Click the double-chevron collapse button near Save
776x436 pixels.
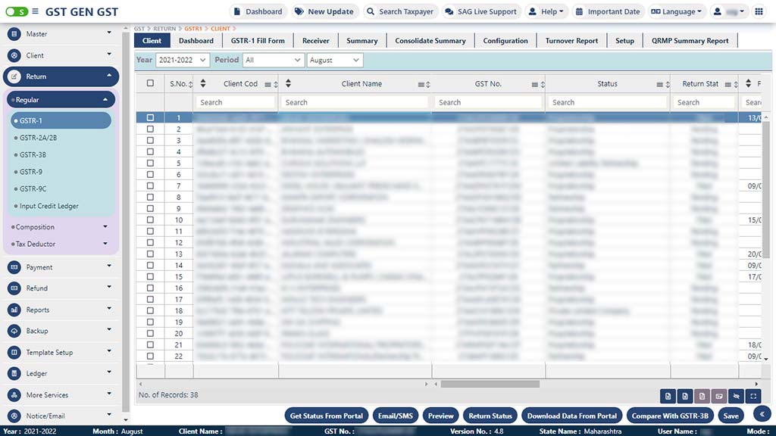(762, 413)
